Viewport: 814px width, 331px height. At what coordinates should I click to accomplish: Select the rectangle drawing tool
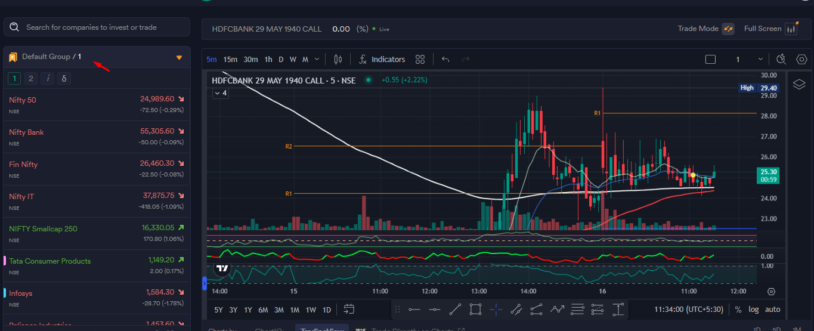475,309
